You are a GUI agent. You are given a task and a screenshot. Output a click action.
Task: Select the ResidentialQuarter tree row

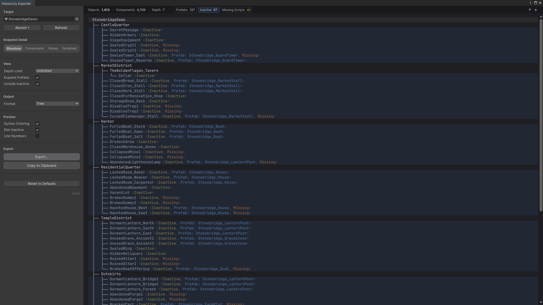(x=313, y=167)
